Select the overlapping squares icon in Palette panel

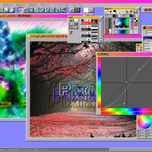(127, 12)
